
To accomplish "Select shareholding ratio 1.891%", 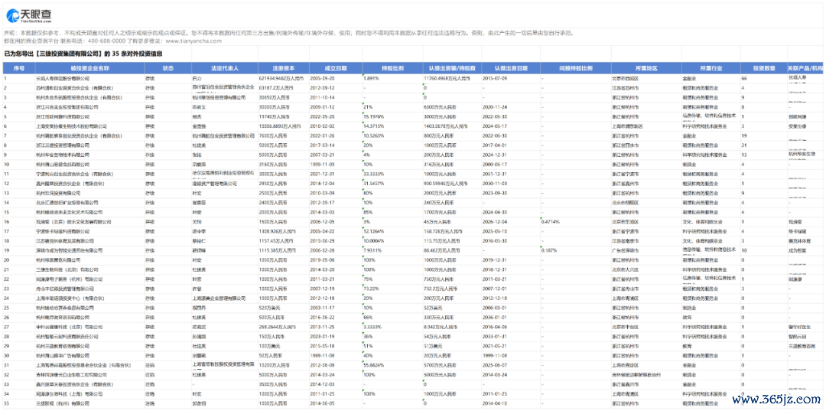I will [x=371, y=78].
